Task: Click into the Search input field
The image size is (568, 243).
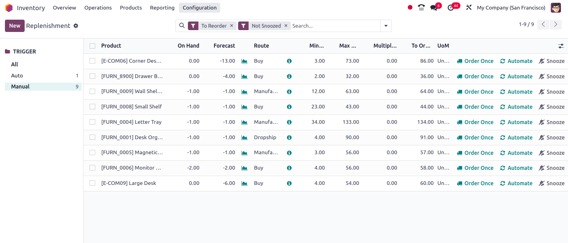Action: pyautogui.click(x=335, y=26)
